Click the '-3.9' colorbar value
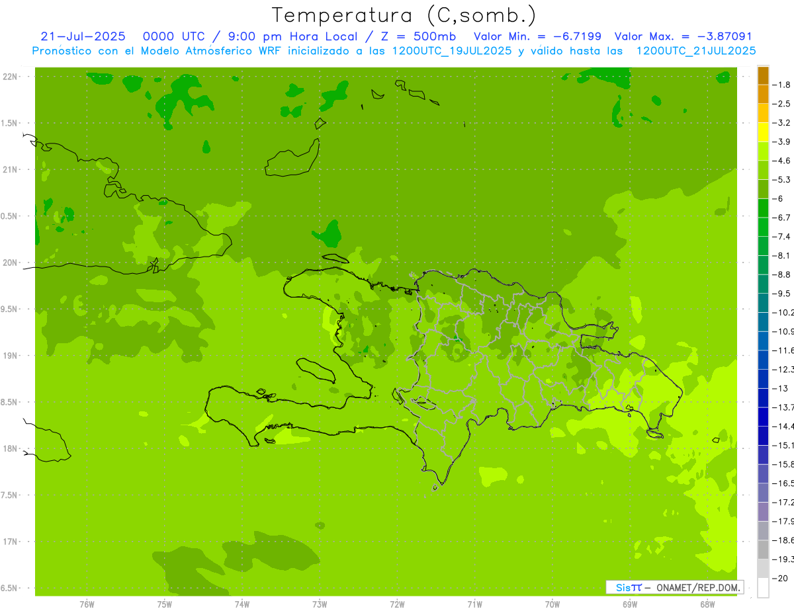The width and height of the screenshot is (794, 613). [x=782, y=142]
